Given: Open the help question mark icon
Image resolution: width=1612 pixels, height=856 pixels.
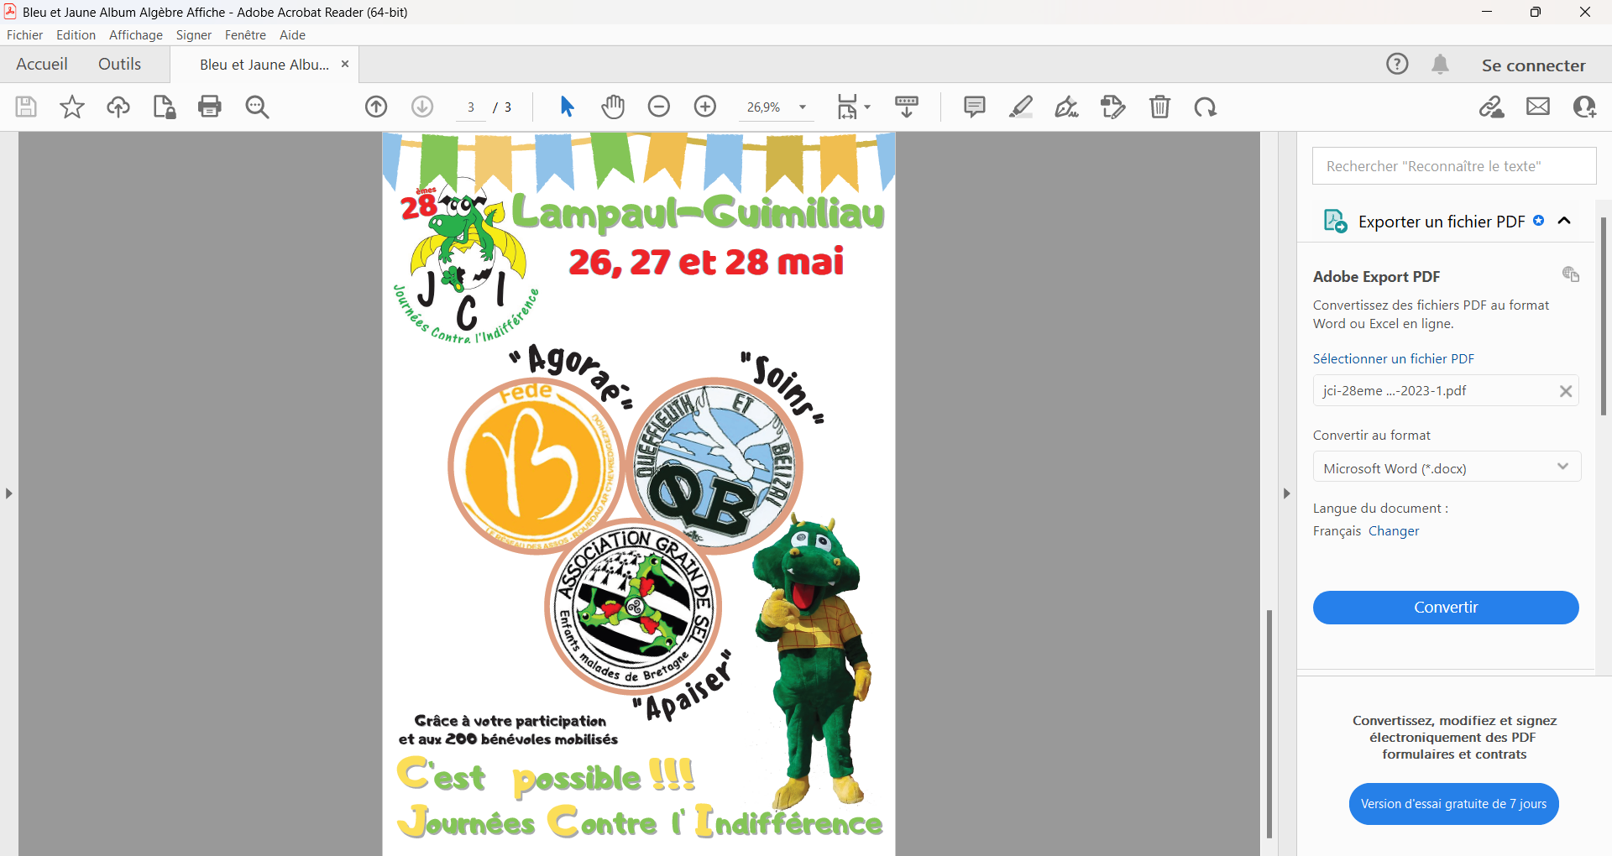Looking at the screenshot, I should (x=1397, y=64).
